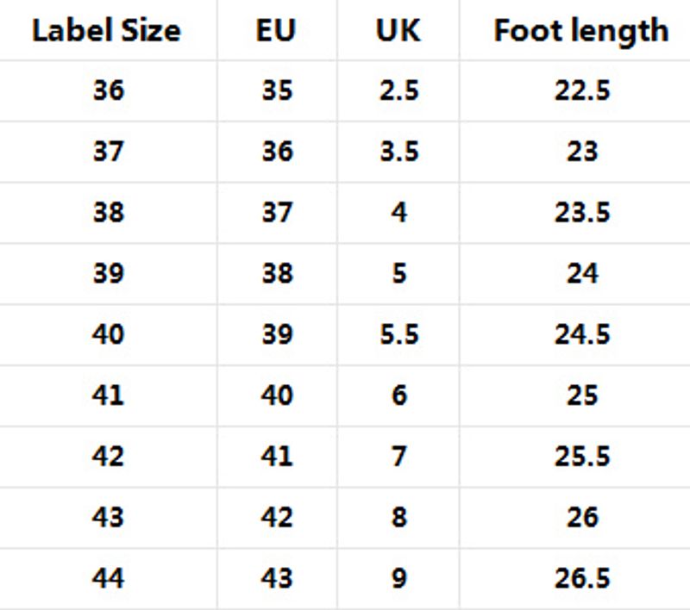
Task: Select the EU 35 cell
Action: pos(277,91)
